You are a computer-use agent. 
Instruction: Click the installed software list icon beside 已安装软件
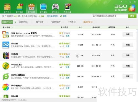click(3, 16)
